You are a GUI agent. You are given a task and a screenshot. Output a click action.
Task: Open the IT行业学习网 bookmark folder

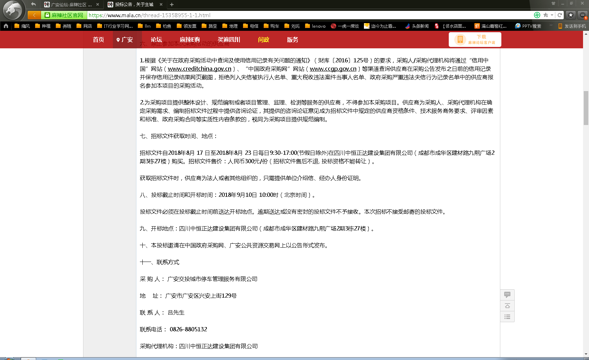click(115, 26)
